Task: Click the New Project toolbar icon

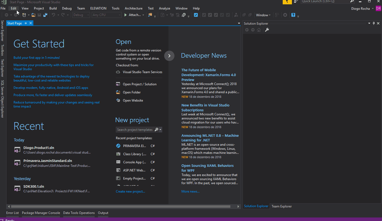Action: coord(24,15)
